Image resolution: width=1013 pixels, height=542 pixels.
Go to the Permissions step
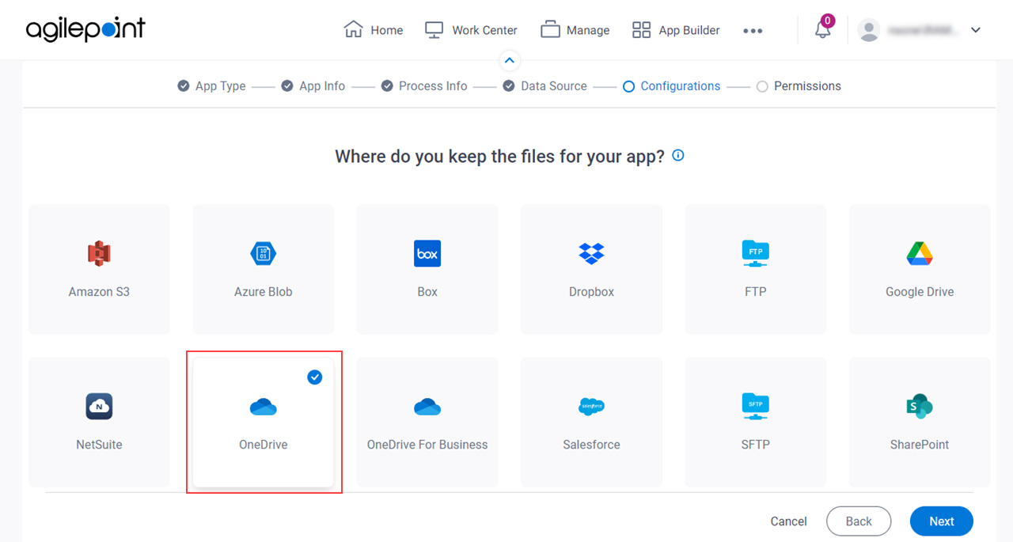pos(799,86)
